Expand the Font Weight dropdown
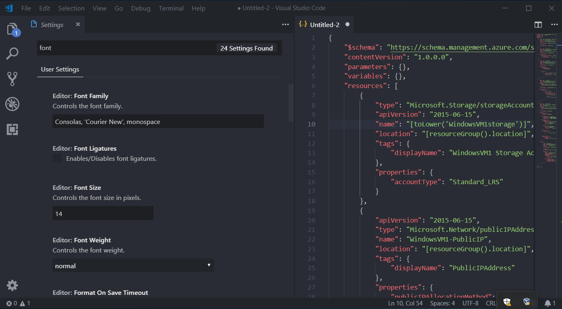Viewport: 562px width, 309px height. (x=133, y=265)
